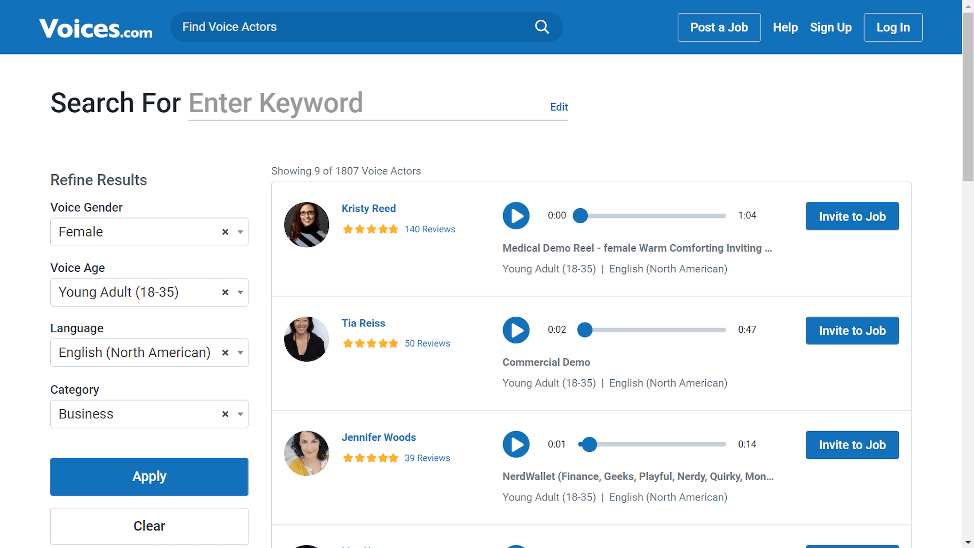Play Kristy Reed's demo audio
974x548 pixels.
click(x=516, y=216)
